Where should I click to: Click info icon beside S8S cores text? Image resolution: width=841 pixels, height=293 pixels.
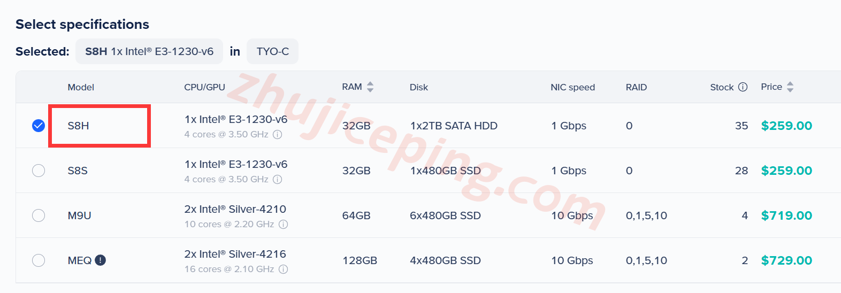point(277,180)
